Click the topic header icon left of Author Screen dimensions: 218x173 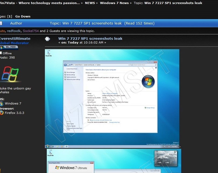[x=1, y=23]
